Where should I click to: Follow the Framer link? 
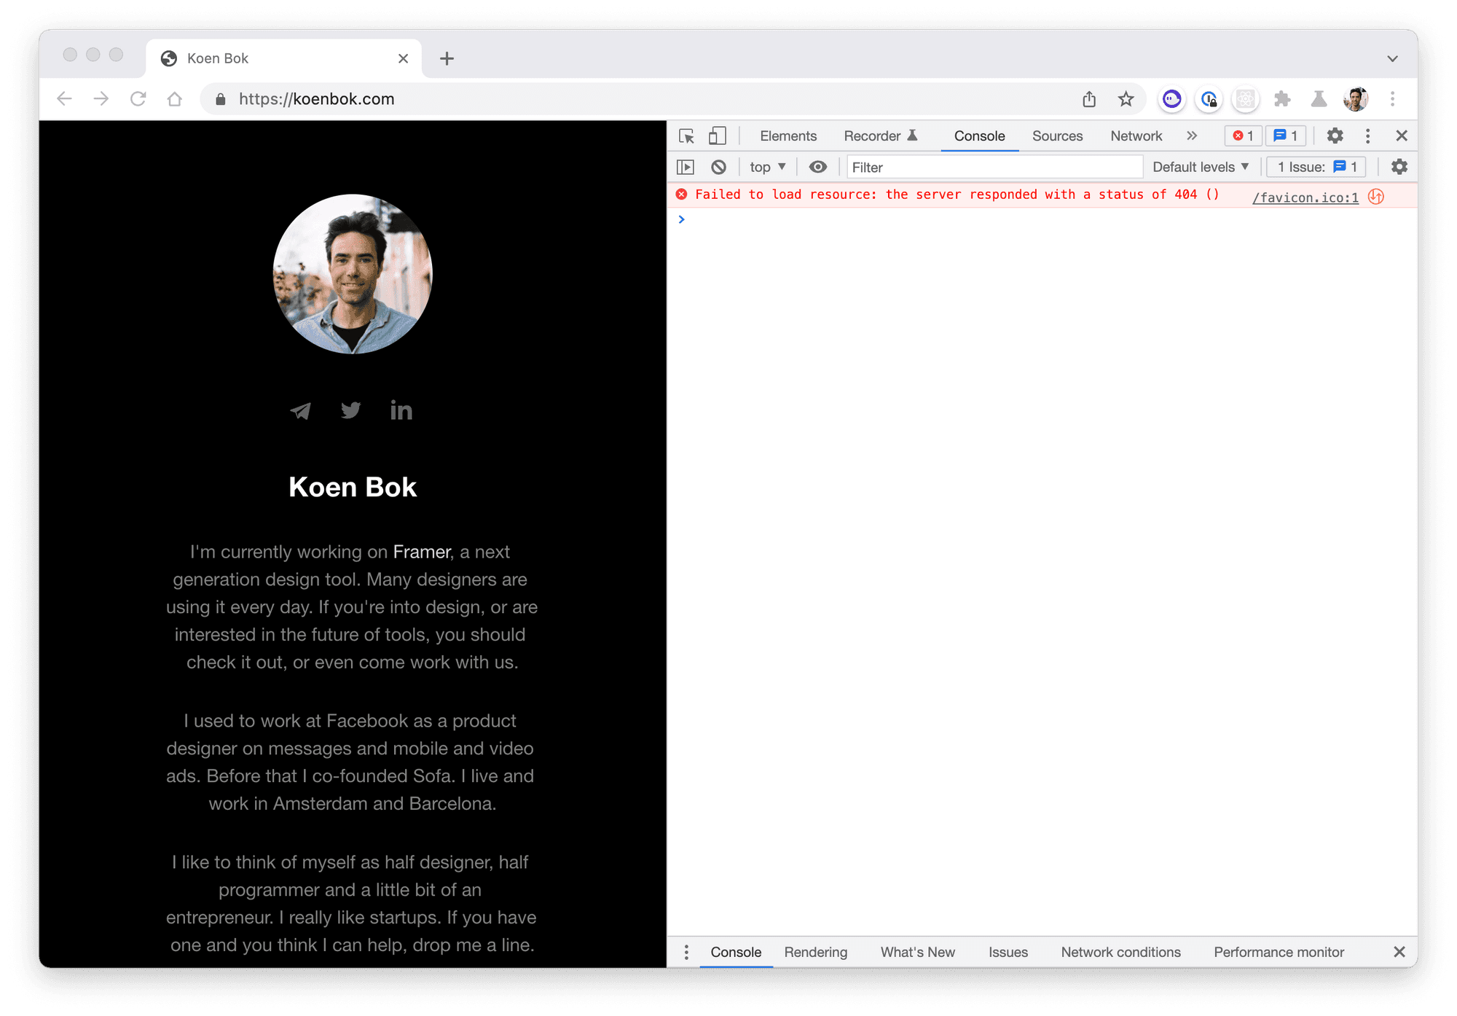(422, 552)
